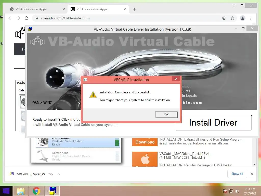261x196 pixels.
Task: Click the Install Driver button
Action: [x=213, y=122]
